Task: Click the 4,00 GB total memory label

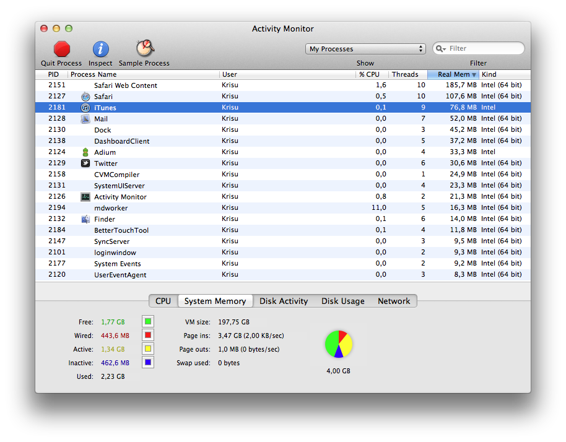Action: (338, 371)
